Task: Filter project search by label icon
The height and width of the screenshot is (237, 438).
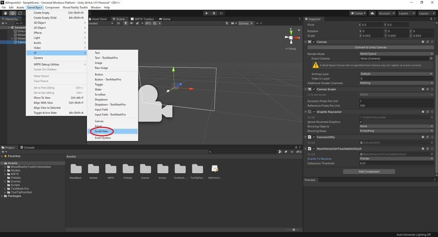Action: point(286,152)
